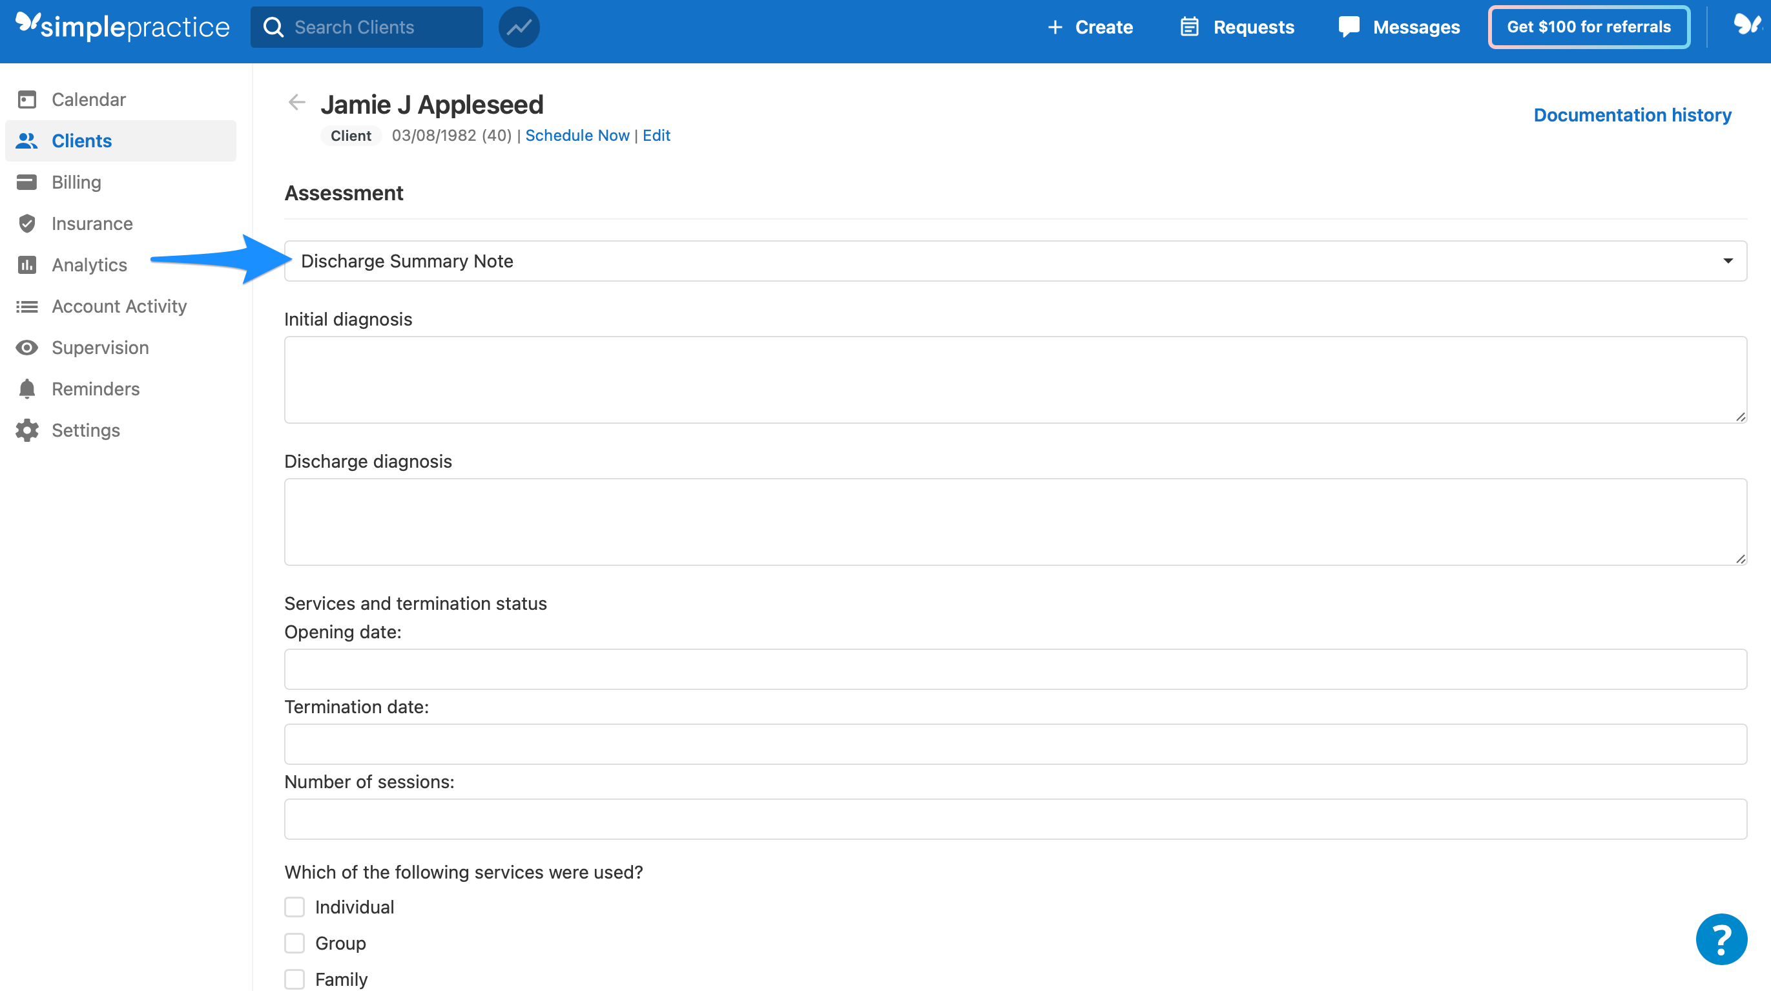
Task: Click the trending graph icon beside search
Action: (x=519, y=27)
